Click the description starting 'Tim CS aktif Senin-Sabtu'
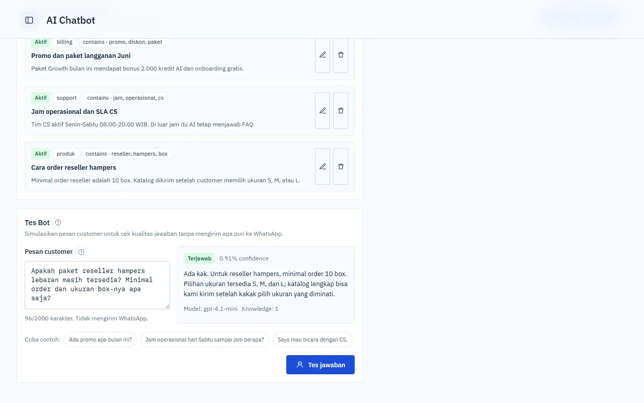 tap(143, 124)
